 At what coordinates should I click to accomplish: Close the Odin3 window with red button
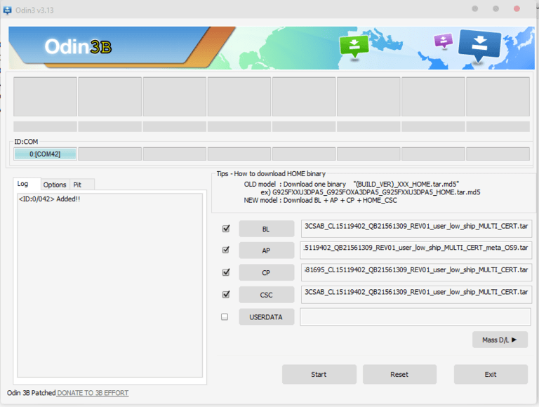point(517,8)
